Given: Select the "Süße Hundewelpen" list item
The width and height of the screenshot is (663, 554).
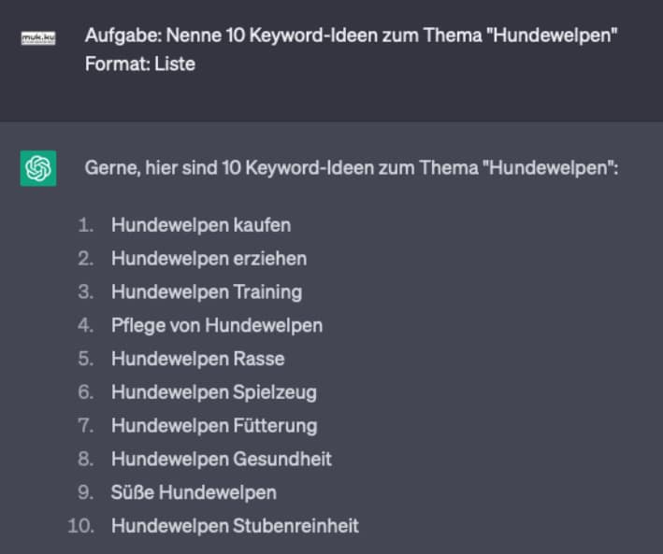Looking at the screenshot, I should click(x=194, y=492).
